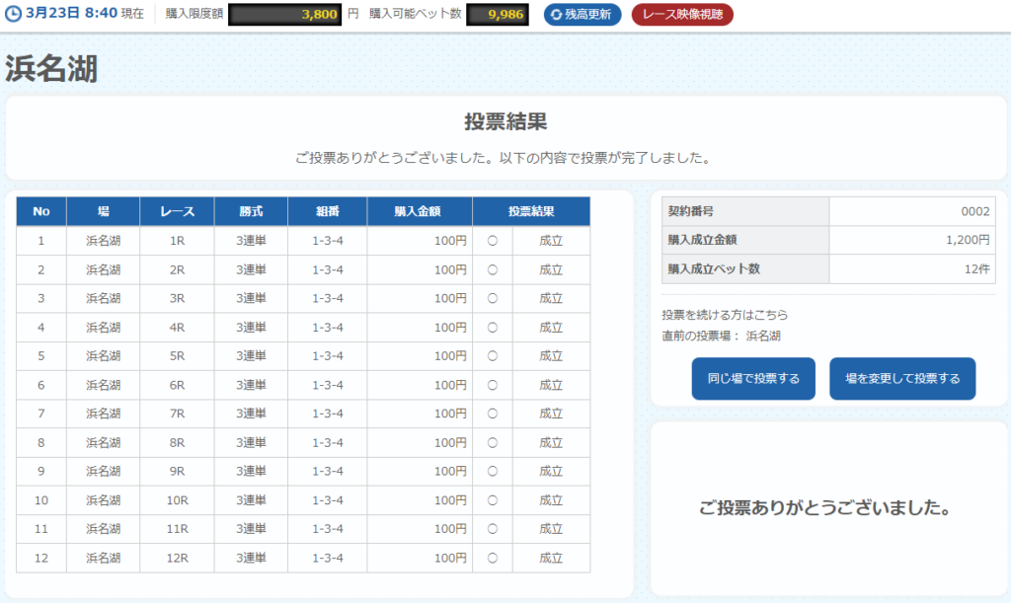1011x603 pixels.
Task: Click the large ご投票ありがとうございました。 banner text
Action: (825, 507)
